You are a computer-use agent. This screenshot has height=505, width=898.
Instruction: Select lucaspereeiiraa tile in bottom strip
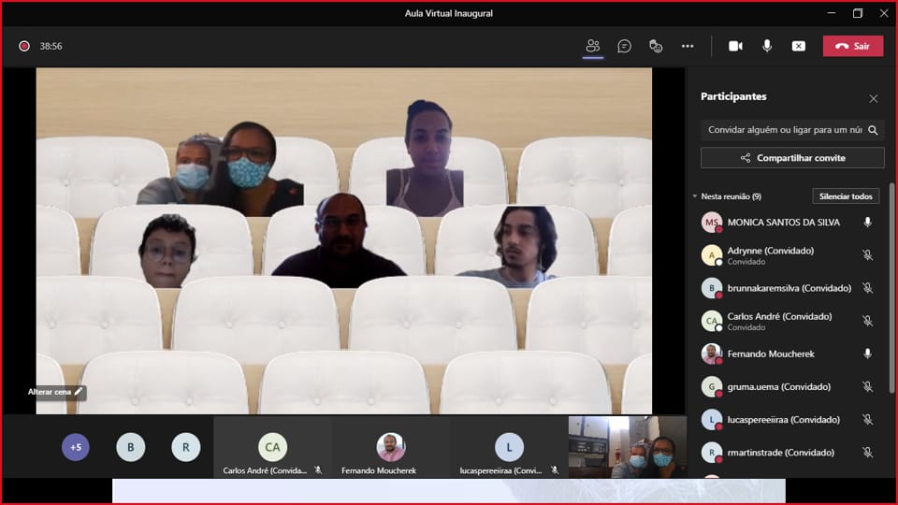pyautogui.click(x=509, y=447)
